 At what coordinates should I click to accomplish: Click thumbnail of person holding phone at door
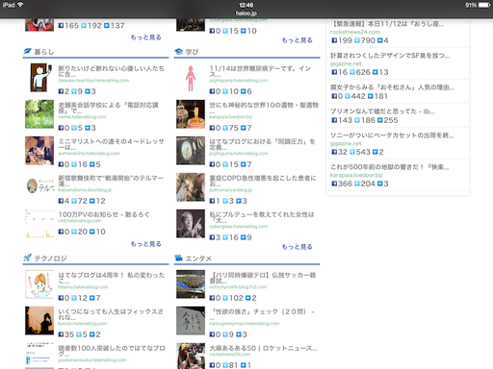click(x=40, y=78)
